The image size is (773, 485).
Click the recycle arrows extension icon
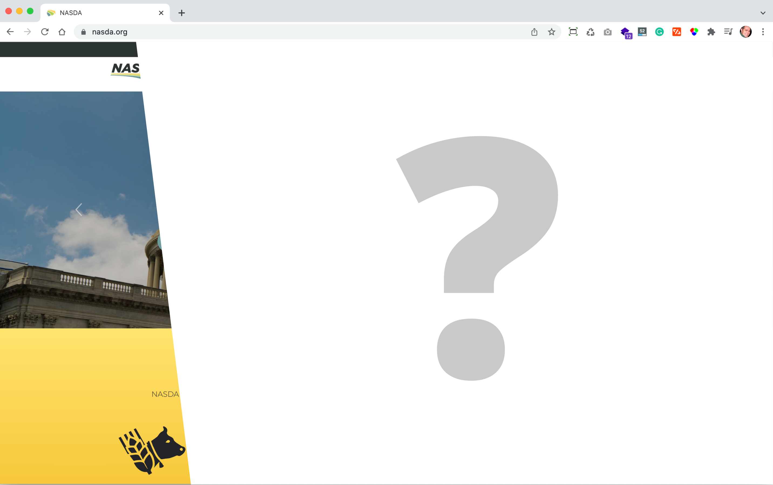tap(590, 32)
